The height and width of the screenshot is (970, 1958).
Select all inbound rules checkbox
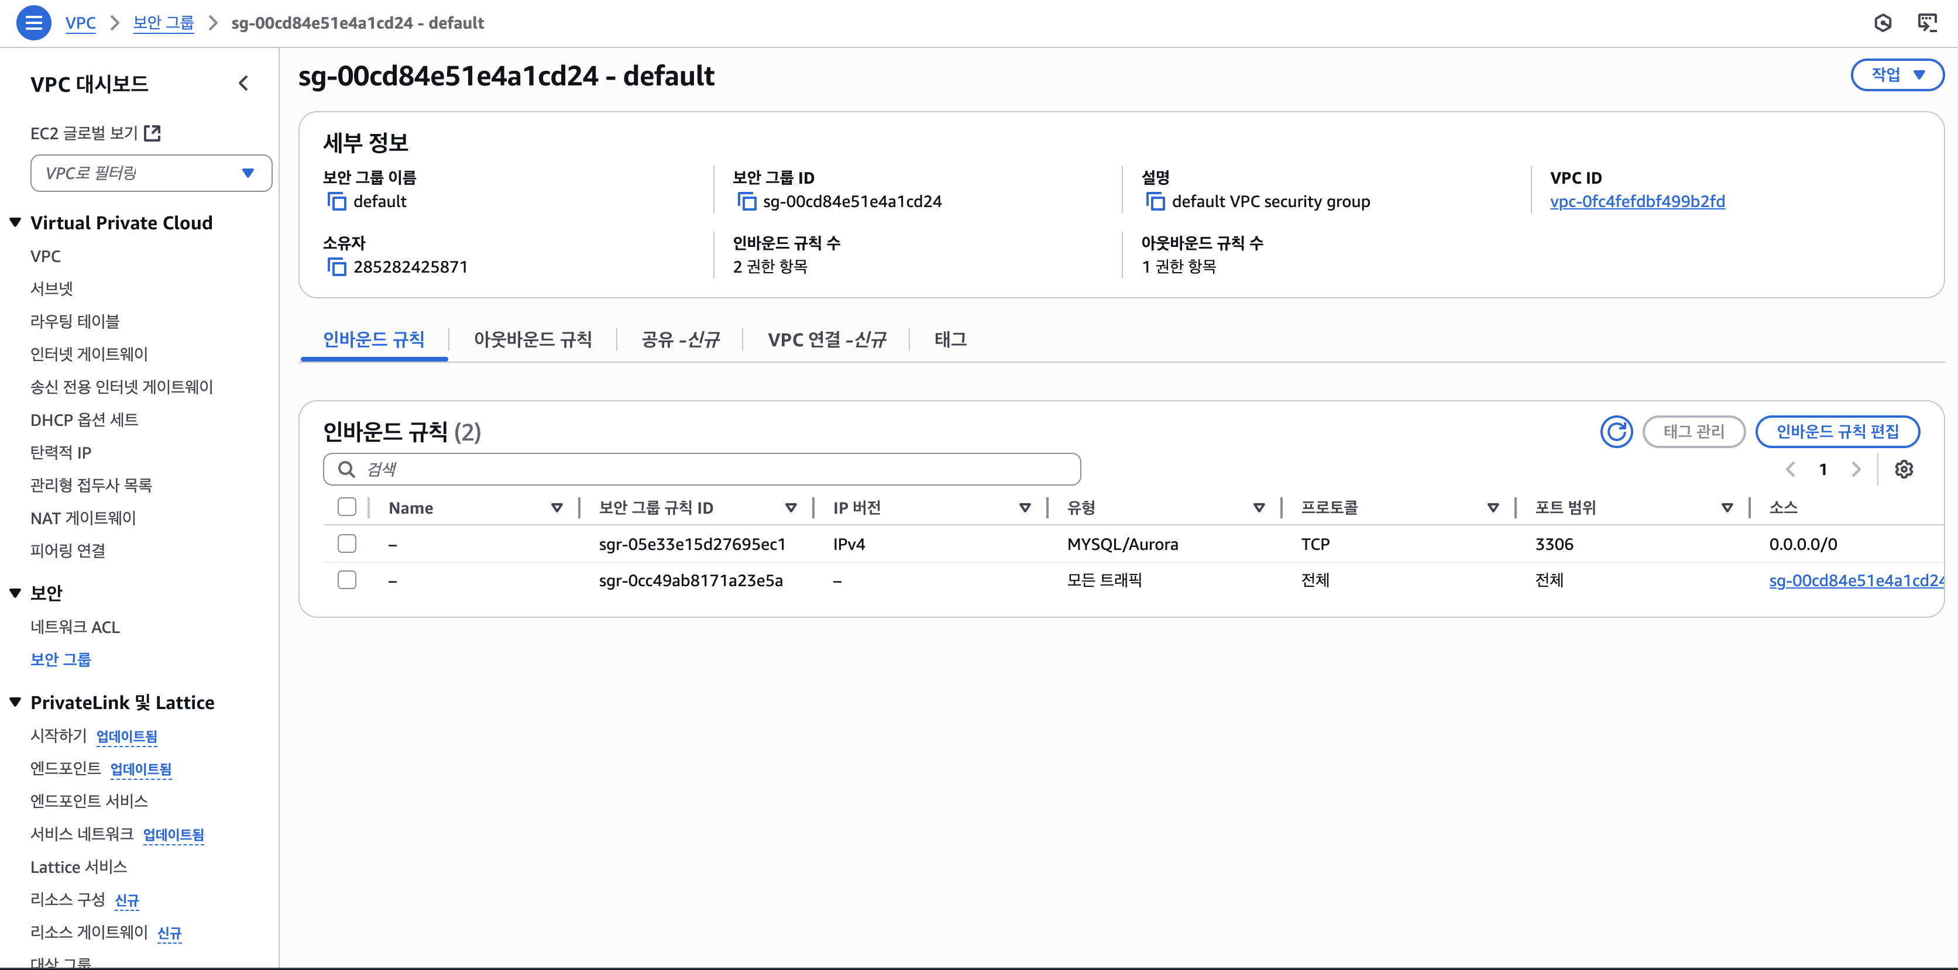(346, 507)
